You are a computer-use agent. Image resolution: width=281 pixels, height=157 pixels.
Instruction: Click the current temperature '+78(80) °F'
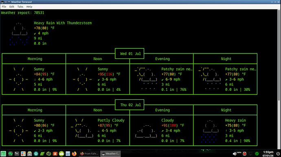44,28
